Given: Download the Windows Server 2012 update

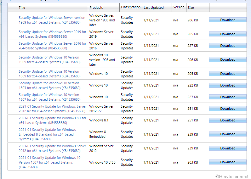Looking at the screenshot, I should [228, 148].
